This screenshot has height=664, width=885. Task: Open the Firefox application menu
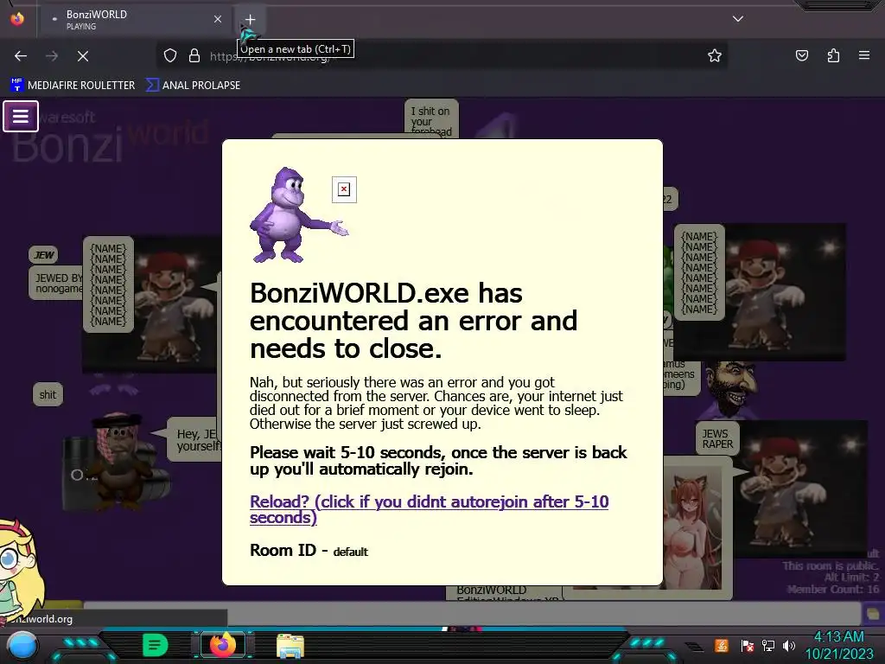(x=863, y=55)
